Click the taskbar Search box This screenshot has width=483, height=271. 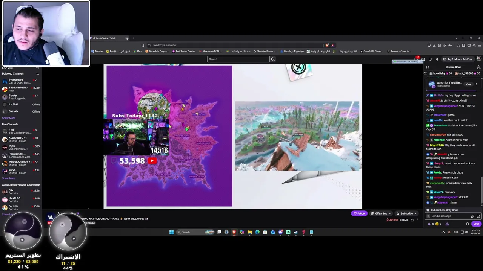(x=196, y=232)
